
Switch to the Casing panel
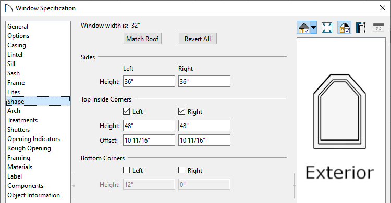click(38, 45)
